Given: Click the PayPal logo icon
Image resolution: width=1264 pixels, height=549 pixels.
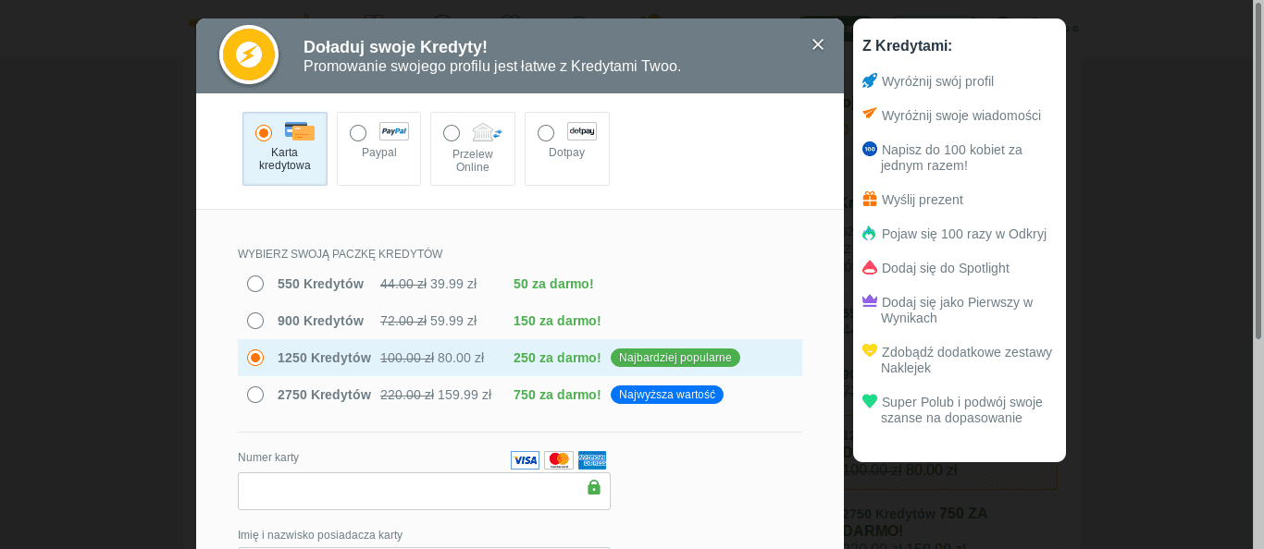Looking at the screenshot, I should click(394, 131).
